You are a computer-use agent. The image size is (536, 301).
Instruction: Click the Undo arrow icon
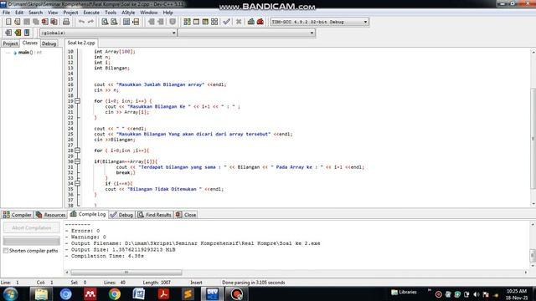(81, 22)
